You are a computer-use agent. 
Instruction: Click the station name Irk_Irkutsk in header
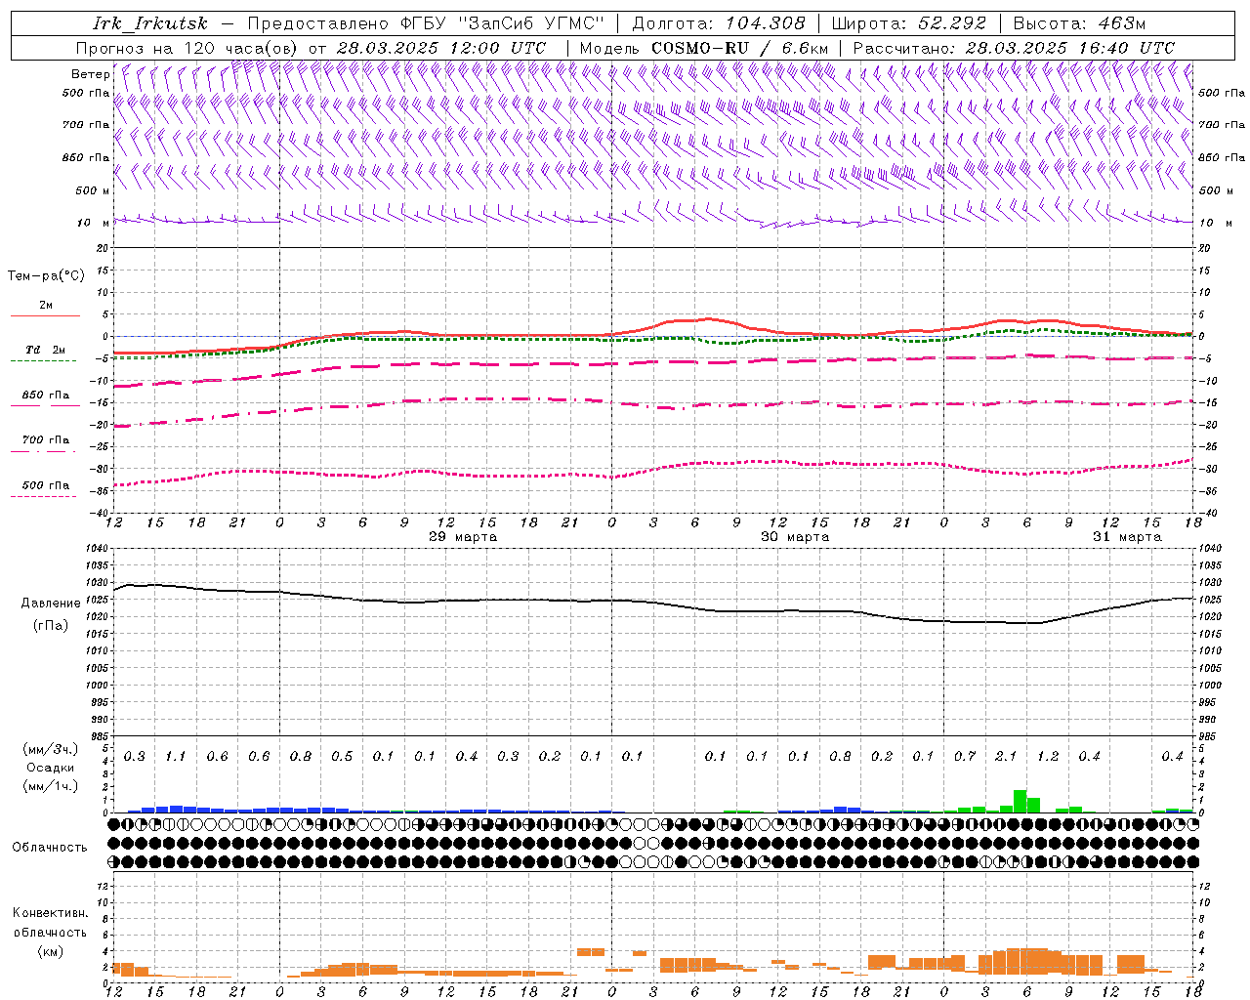(149, 23)
